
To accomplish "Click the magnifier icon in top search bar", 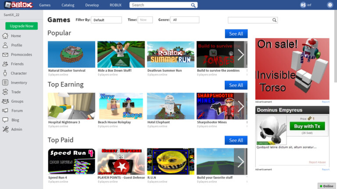I will click(x=193, y=5).
